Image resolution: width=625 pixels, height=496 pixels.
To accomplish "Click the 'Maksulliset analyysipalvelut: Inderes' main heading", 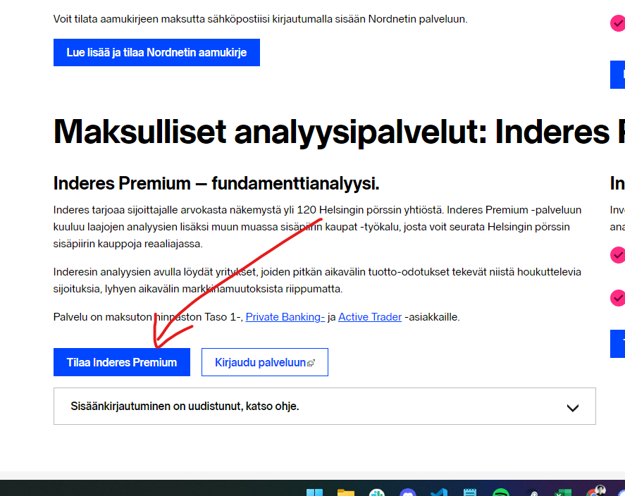I will click(339, 132).
